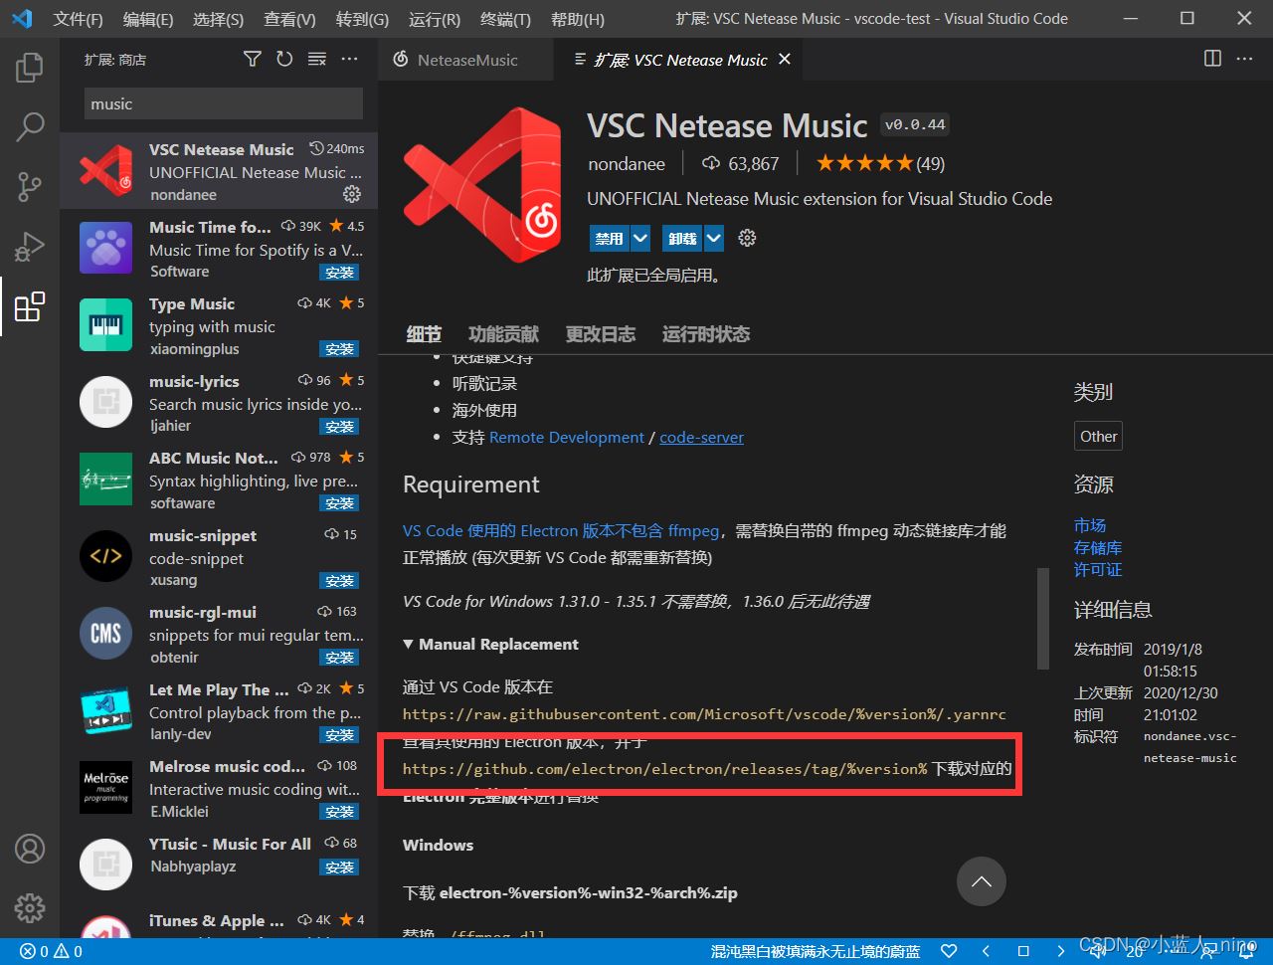Click the large VSC Netease Music logo
Viewport: 1273px width, 965px height.
(x=482, y=185)
